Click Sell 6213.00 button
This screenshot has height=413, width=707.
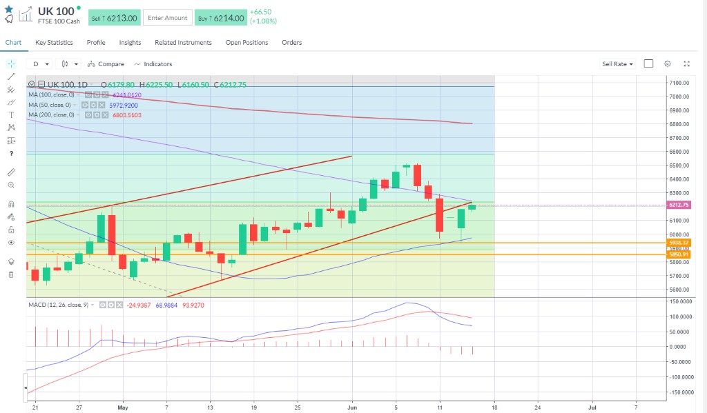click(x=114, y=18)
